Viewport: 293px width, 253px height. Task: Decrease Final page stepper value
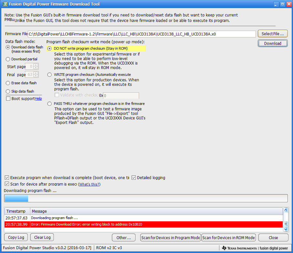tap(36, 76)
